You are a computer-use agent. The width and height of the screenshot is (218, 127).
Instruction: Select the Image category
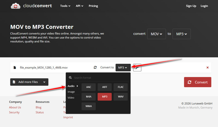tap(71, 92)
